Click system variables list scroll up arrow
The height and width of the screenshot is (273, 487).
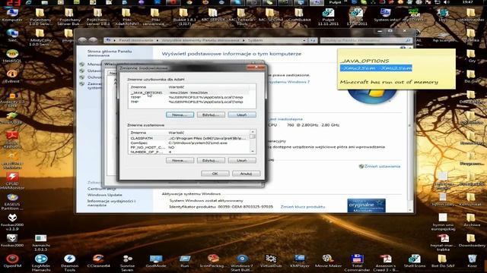point(253,132)
